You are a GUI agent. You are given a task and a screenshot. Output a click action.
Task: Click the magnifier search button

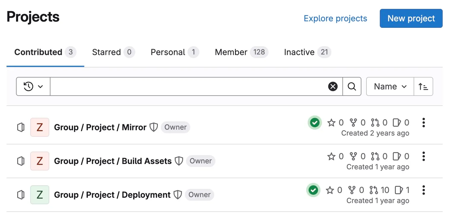(x=352, y=86)
